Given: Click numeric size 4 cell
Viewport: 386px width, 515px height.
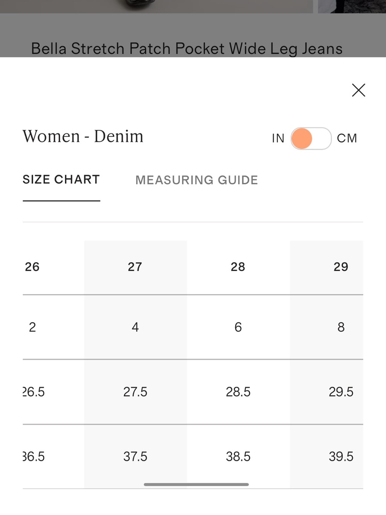Looking at the screenshot, I should 135,327.
